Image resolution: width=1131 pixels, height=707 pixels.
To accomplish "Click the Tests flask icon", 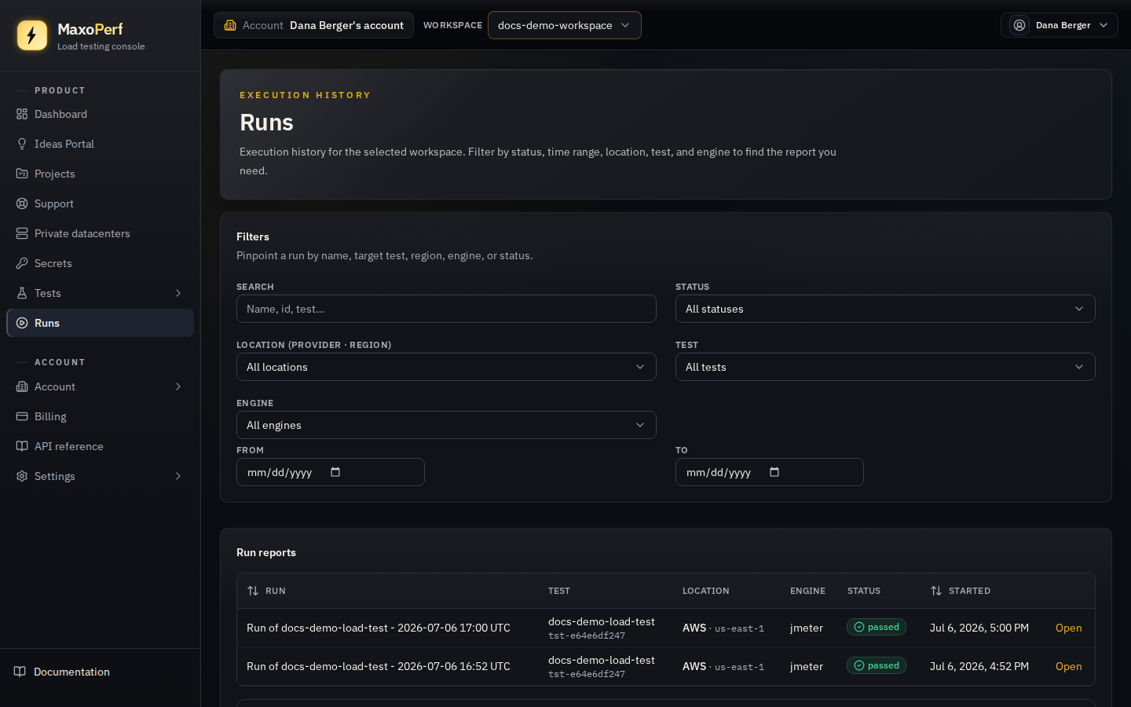I will click(22, 293).
